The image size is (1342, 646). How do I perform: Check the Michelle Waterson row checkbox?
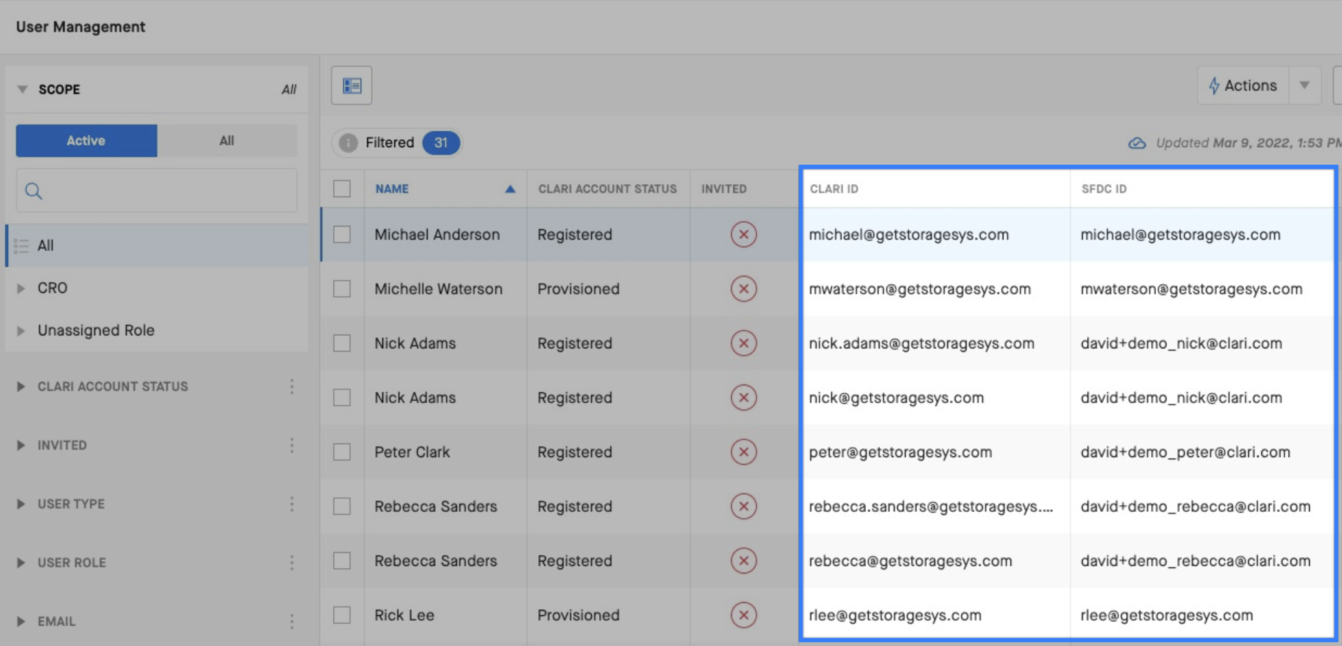pyautogui.click(x=342, y=289)
